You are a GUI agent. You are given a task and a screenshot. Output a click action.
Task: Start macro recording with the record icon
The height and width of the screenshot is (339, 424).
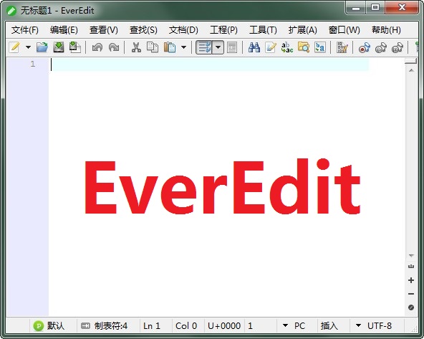pyautogui.click(x=365, y=47)
